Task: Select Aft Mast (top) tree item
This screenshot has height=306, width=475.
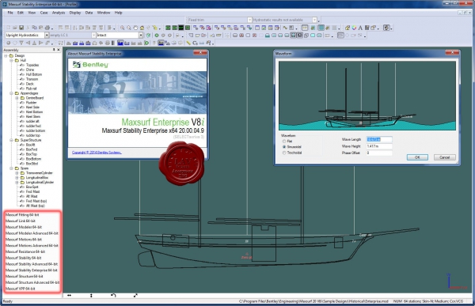Action: (35, 206)
